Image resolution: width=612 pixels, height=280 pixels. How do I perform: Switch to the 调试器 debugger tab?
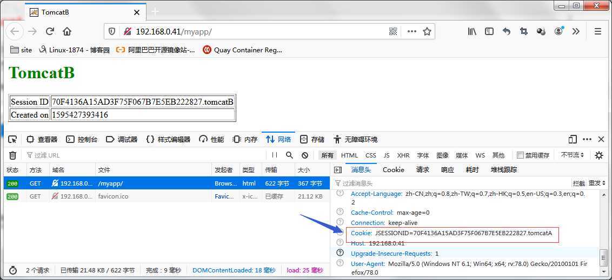[122, 139]
